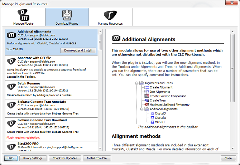
Task: Select the Annotate with GFF file plugin icon
Action: pos(11,62)
